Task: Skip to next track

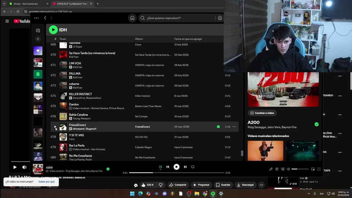Action: pos(185,167)
